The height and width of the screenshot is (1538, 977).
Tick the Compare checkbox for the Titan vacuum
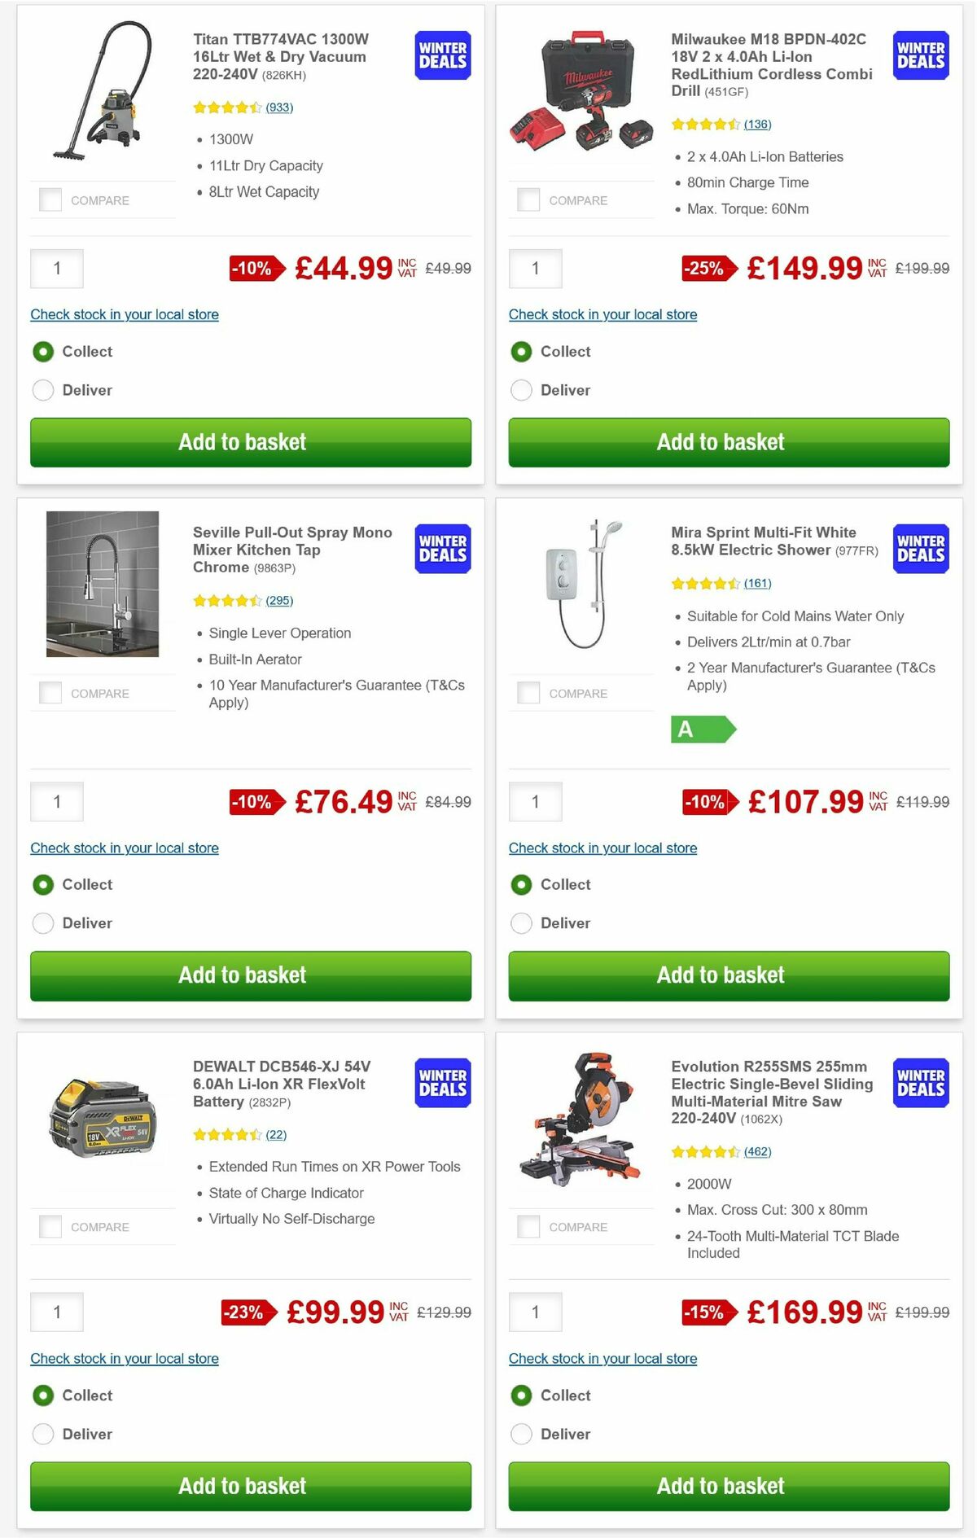point(50,198)
